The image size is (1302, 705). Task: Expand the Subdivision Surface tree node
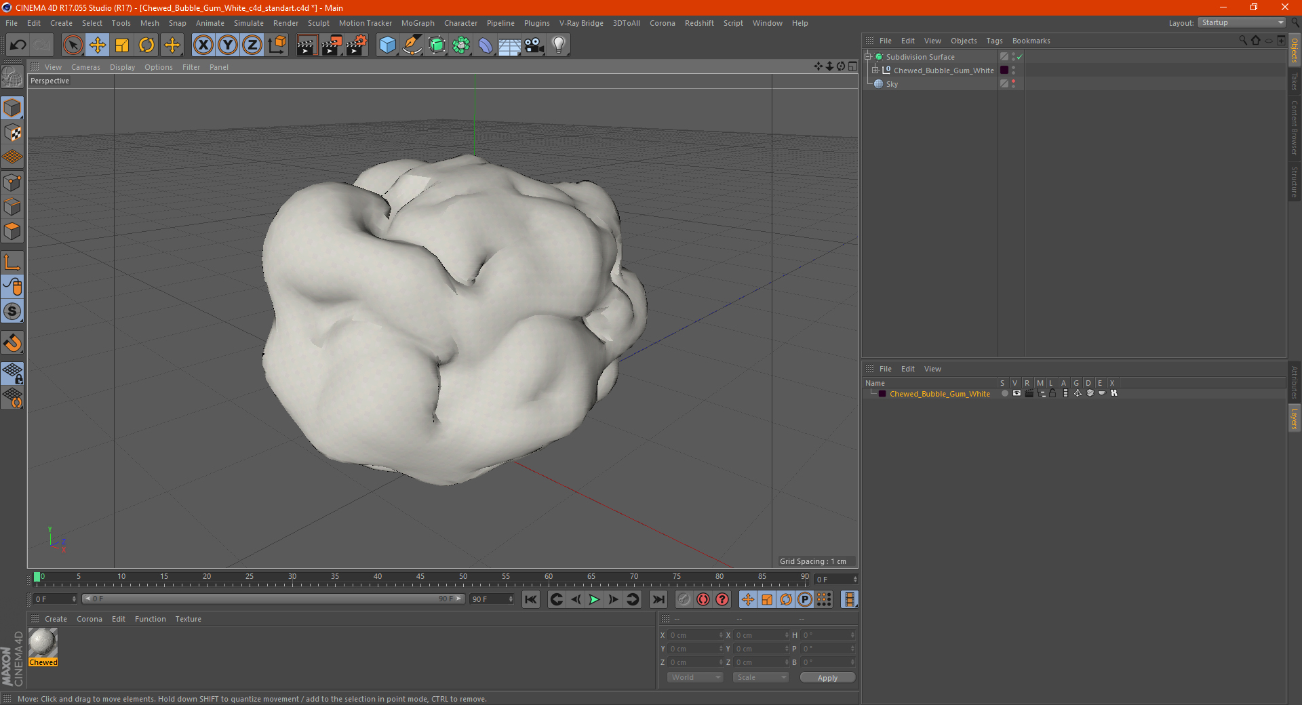868,57
